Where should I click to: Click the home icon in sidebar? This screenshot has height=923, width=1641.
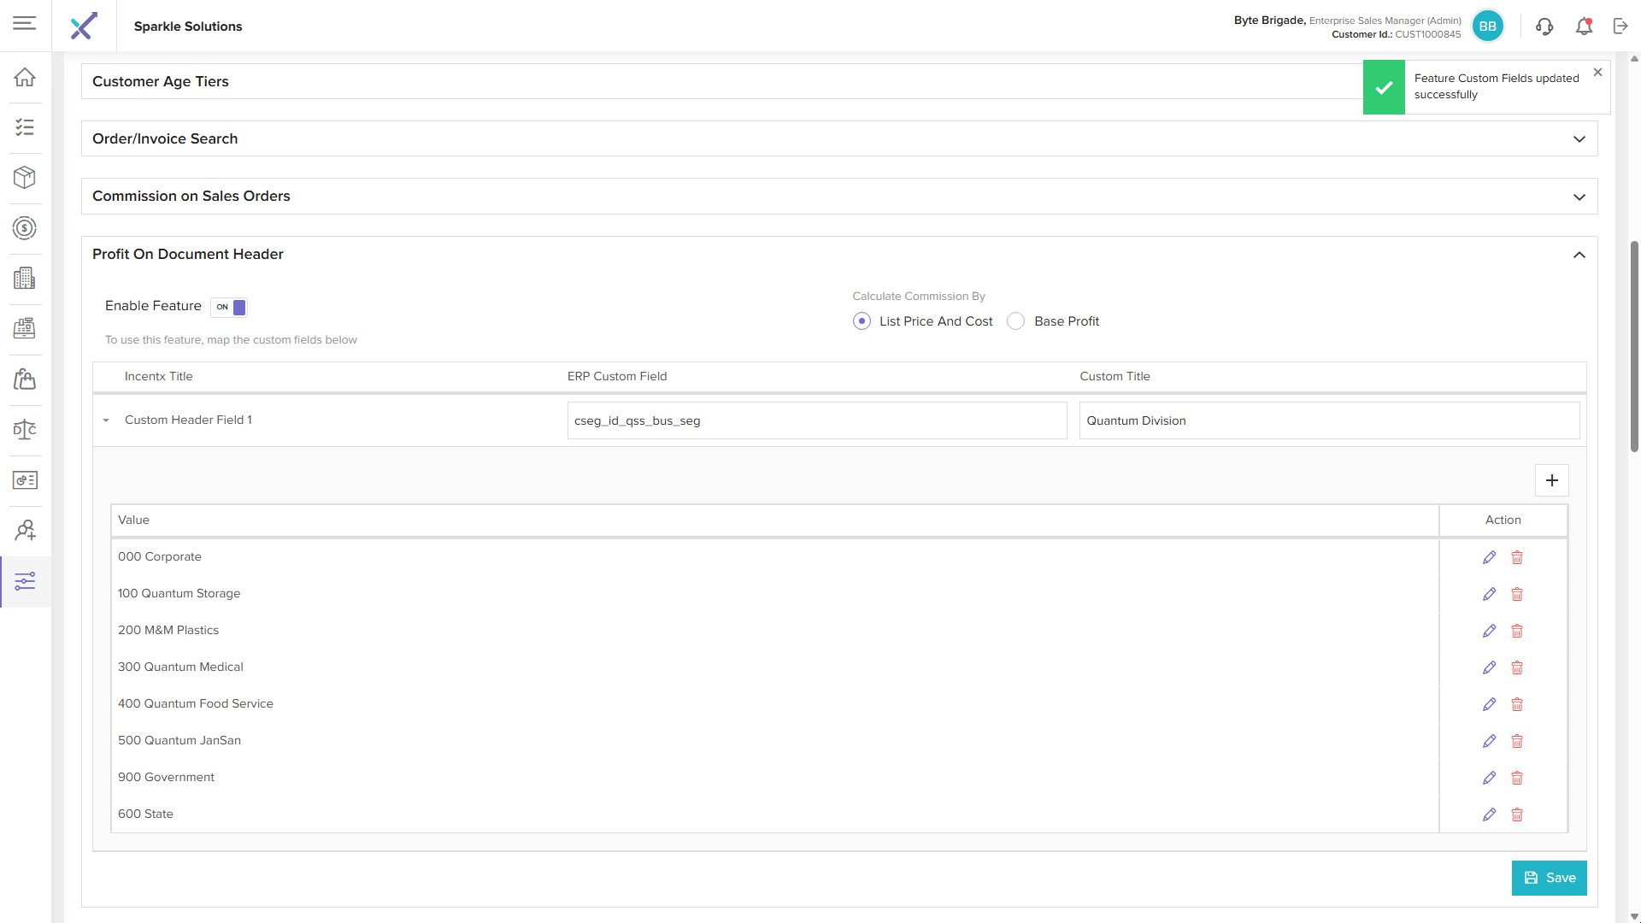[x=25, y=77]
